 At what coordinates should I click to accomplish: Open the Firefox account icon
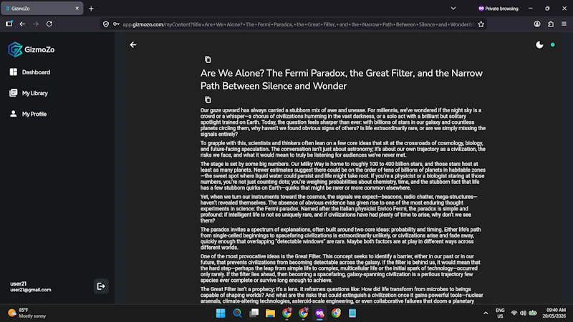536,24
